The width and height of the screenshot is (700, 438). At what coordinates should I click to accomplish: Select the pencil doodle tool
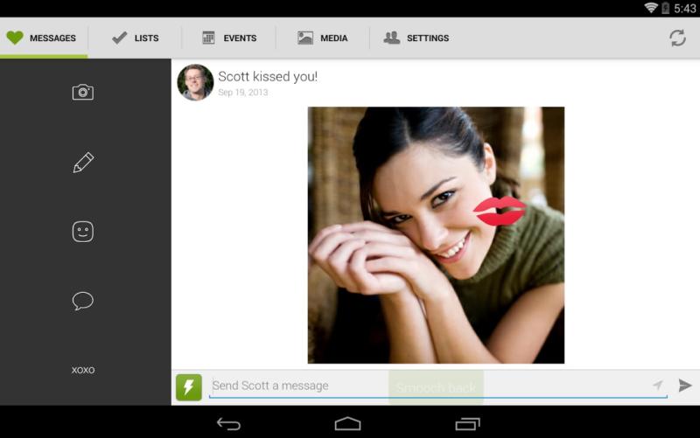83,162
